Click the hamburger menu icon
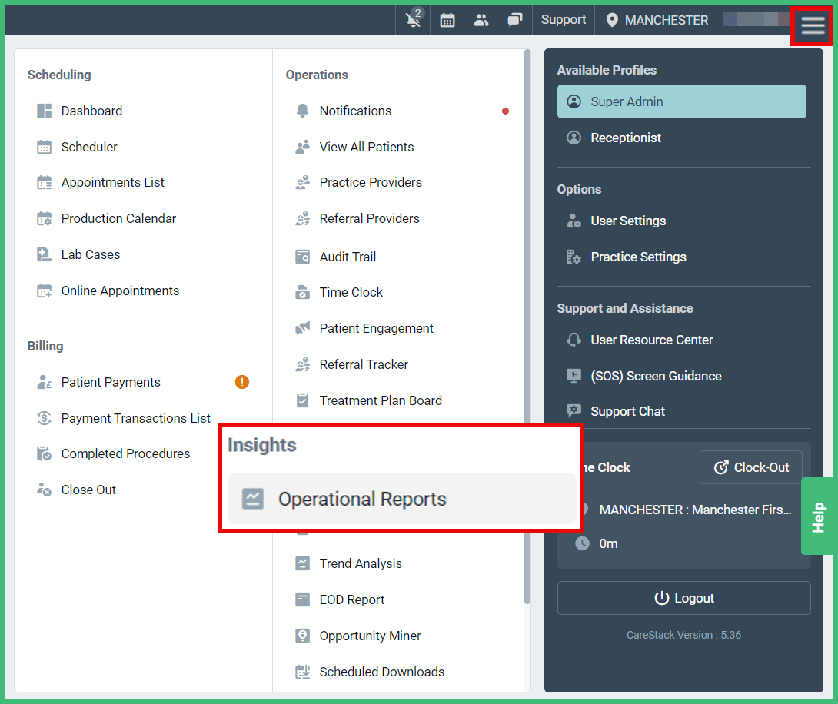The height and width of the screenshot is (704, 838). coord(812,26)
